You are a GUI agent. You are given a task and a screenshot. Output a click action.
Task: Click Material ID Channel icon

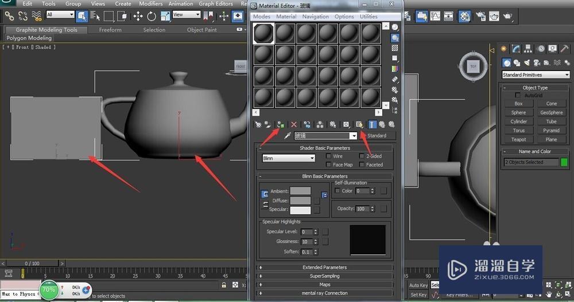[346, 125]
